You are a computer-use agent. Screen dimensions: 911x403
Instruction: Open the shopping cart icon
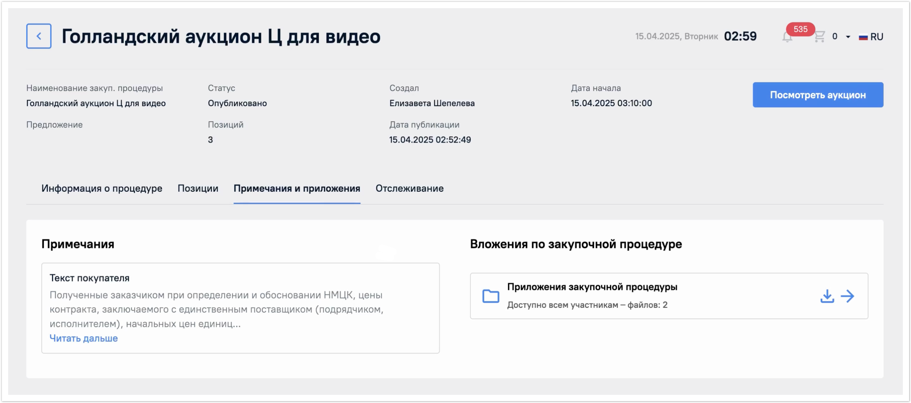click(x=819, y=36)
